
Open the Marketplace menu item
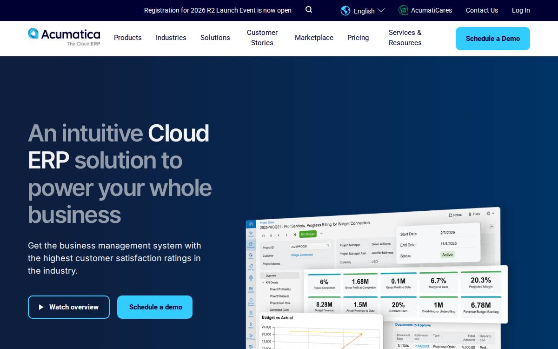[x=314, y=38]
